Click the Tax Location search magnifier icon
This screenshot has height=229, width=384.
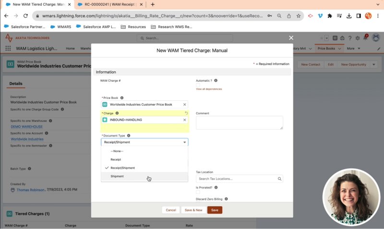click(279, 179)
